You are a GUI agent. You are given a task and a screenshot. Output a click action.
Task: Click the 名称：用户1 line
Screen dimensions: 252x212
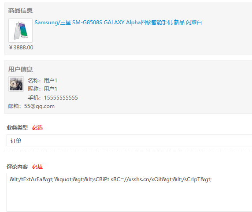coord(42,80)
